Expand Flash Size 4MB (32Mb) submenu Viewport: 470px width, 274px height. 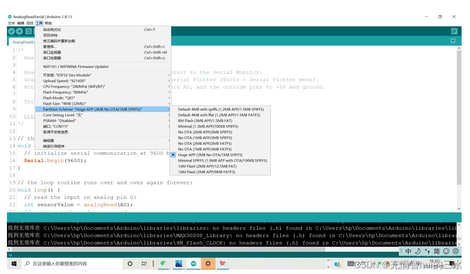point(103,104)
